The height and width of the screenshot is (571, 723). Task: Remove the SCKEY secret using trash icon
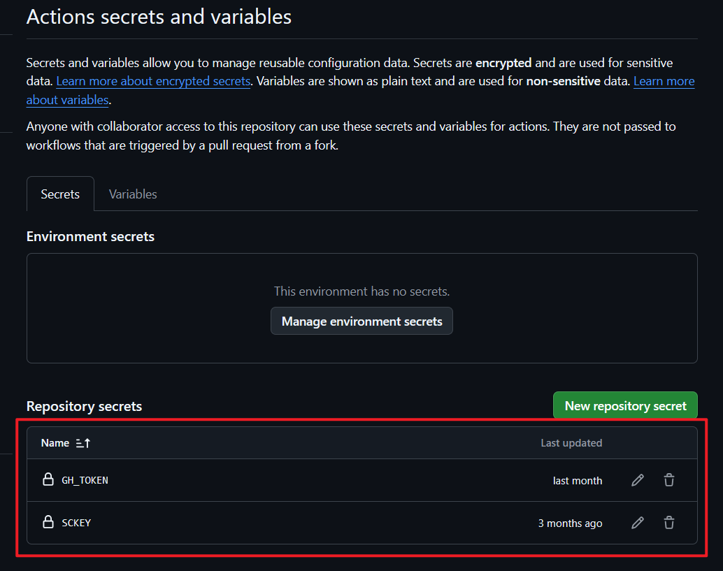coord(669,523)
